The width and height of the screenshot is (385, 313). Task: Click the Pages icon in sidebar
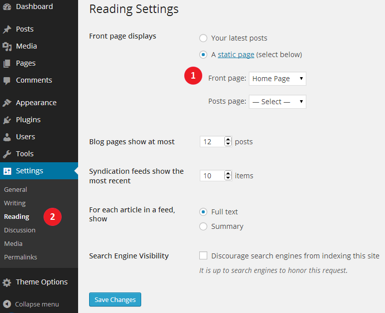[x=7, y=64]
